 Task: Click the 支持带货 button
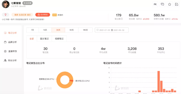point(42,15)
